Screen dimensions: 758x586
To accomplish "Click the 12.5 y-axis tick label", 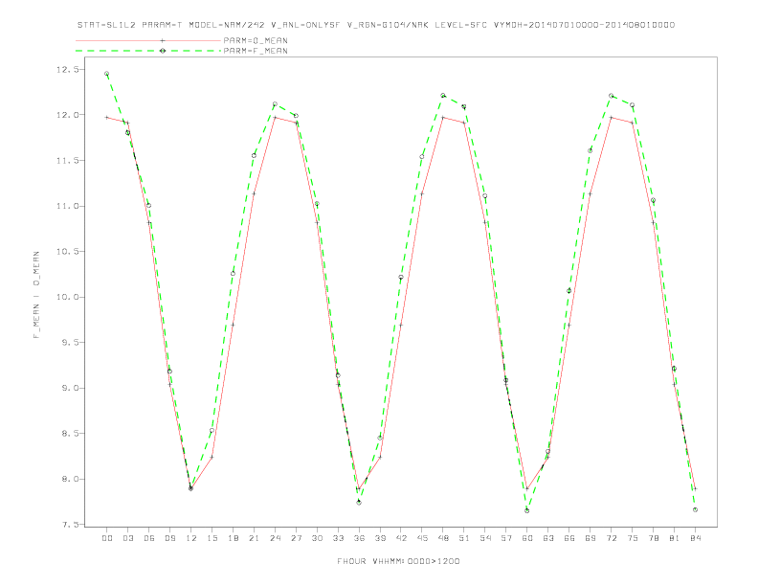I will click(66, 69).
